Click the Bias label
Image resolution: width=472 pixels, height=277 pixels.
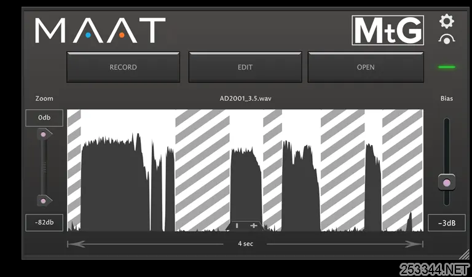tap(447, 98)
